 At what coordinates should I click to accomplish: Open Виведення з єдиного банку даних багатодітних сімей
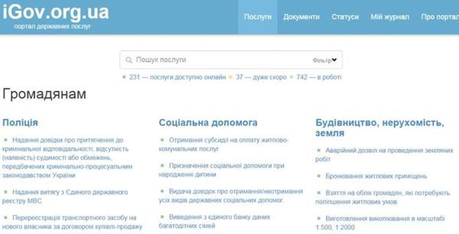215,221
